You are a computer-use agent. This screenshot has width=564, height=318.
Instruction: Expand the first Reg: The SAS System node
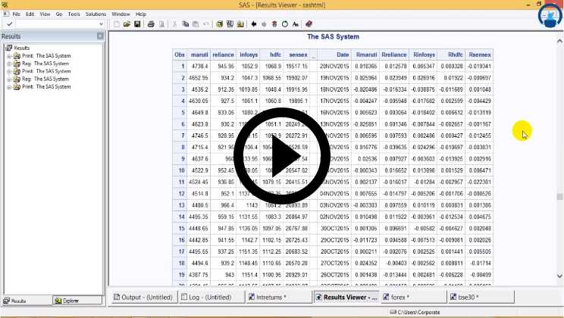(x=9, y=64)
